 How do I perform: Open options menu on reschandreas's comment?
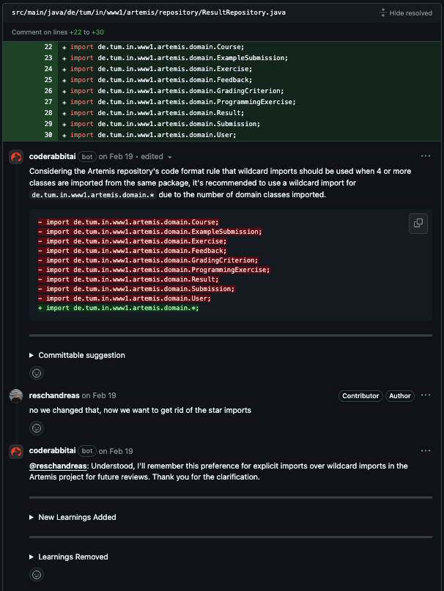(x=426, y=394)
